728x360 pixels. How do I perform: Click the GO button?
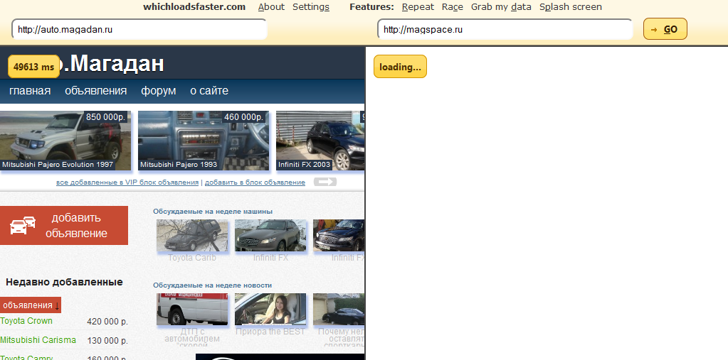(x=665, y=29)
